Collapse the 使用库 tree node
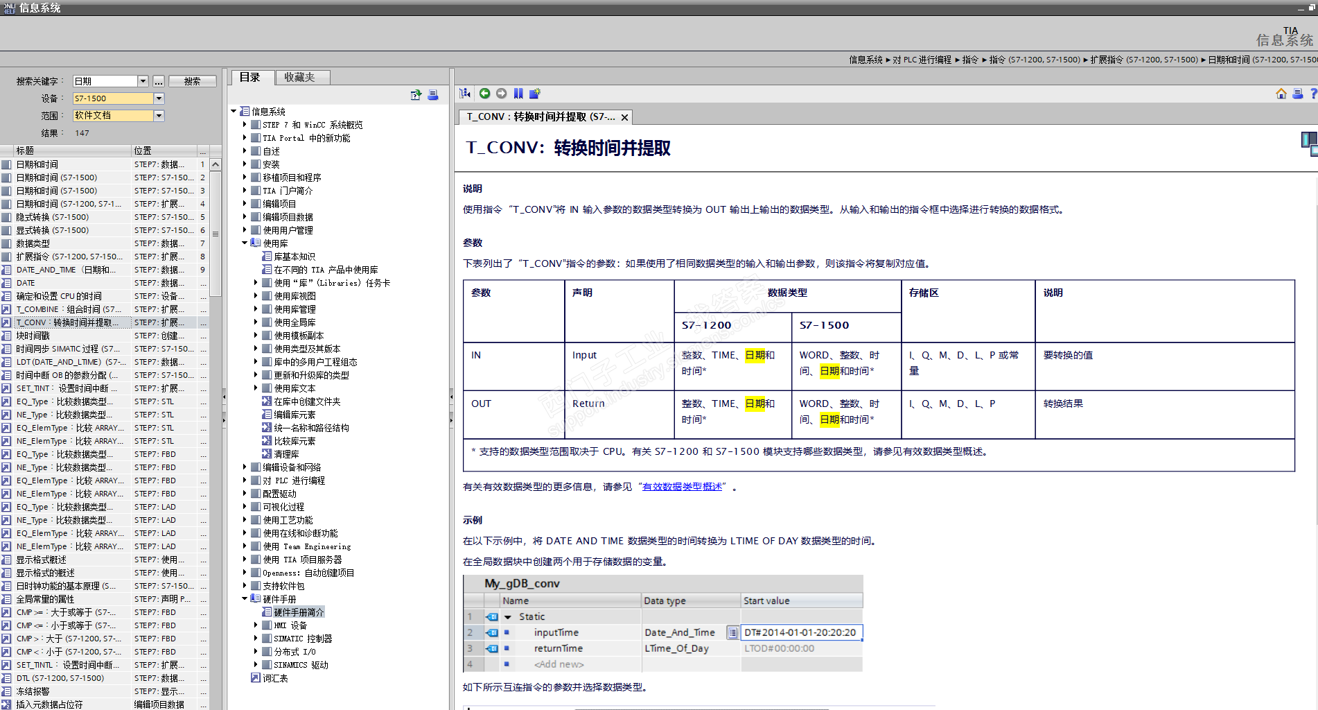 click(245, 243)
